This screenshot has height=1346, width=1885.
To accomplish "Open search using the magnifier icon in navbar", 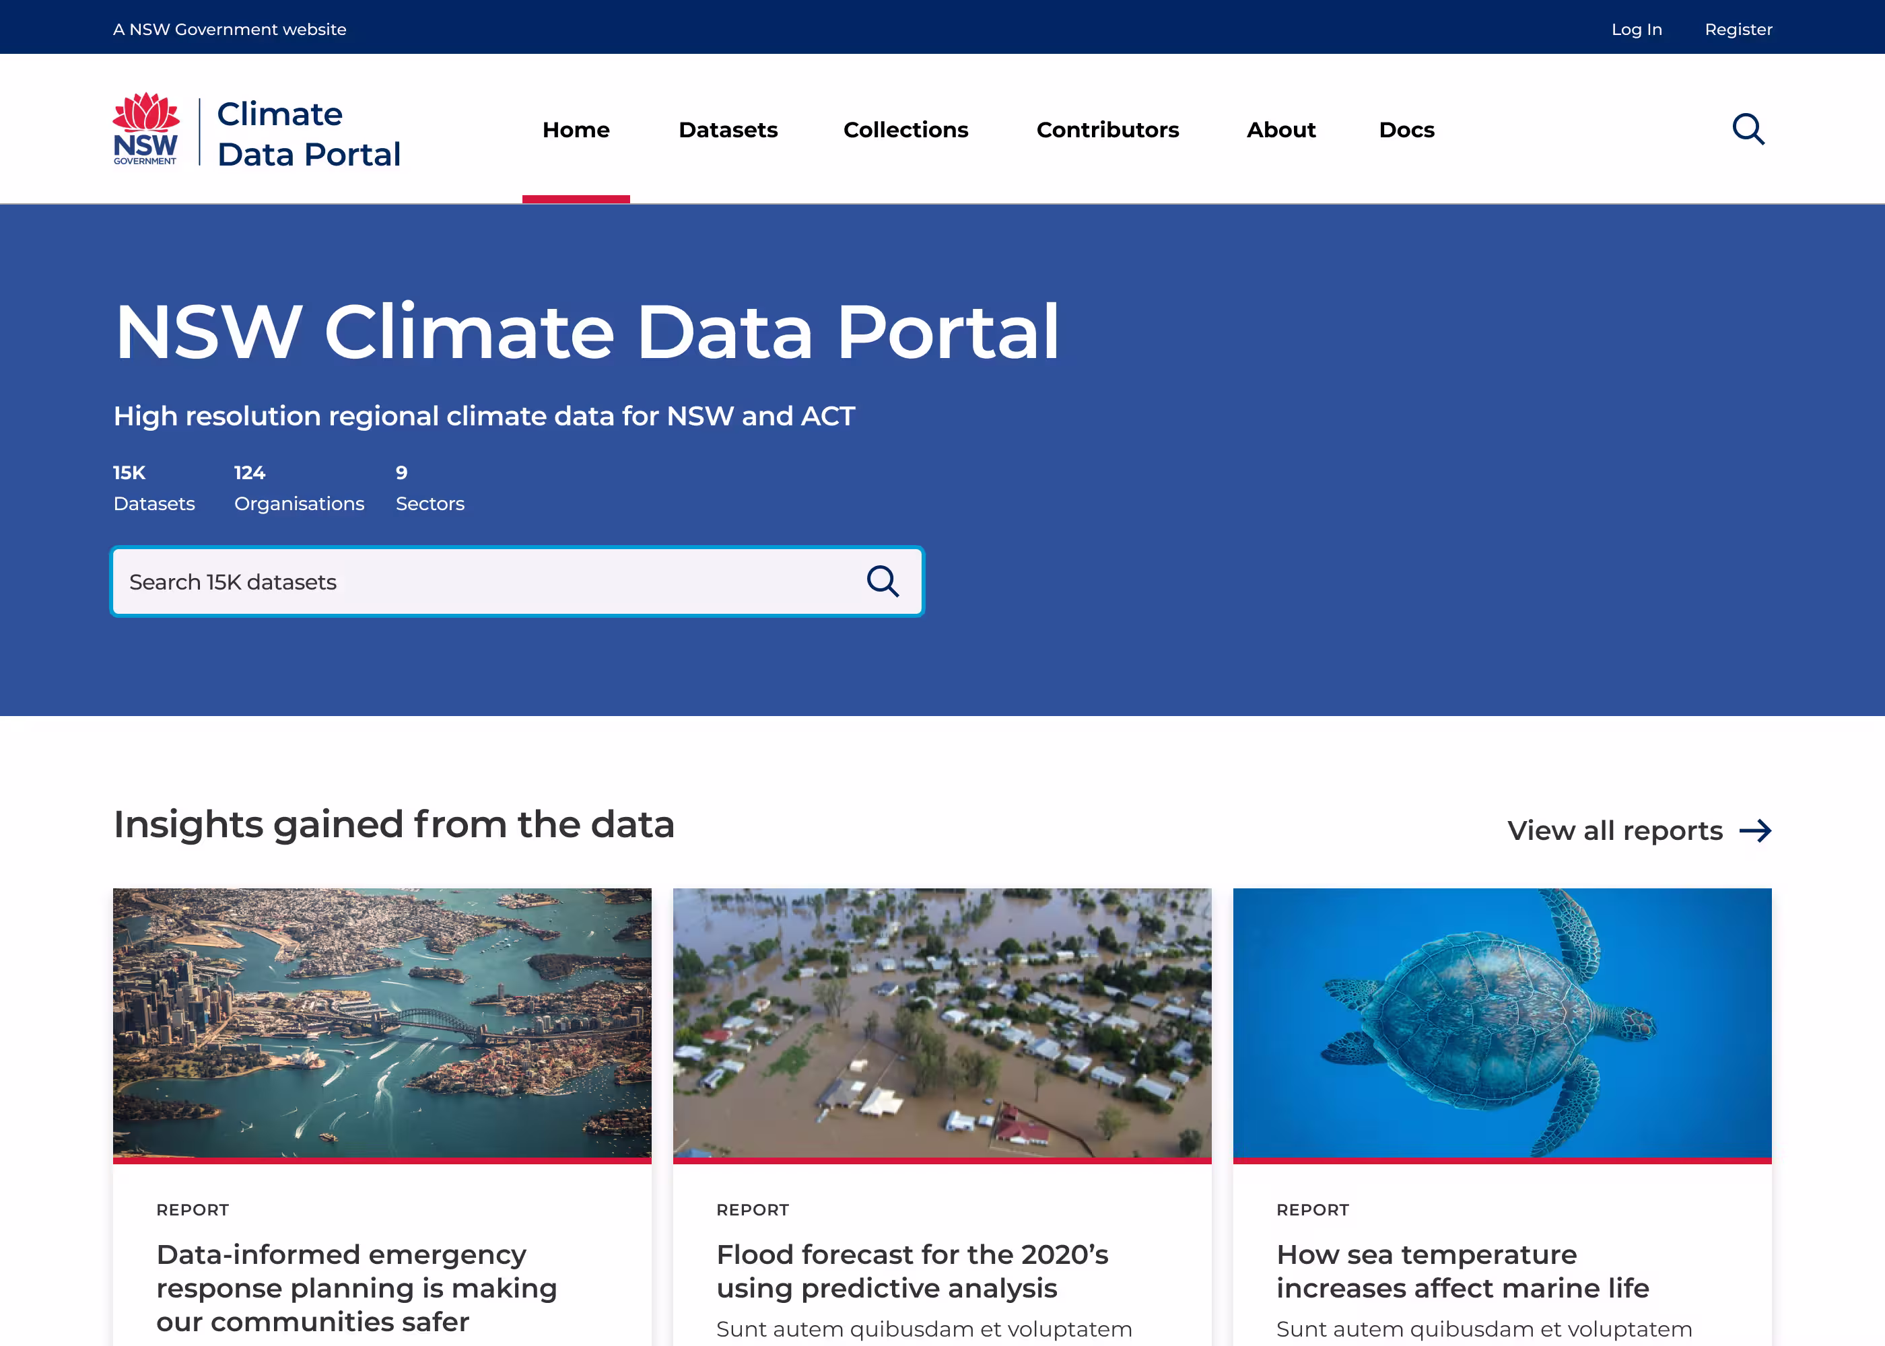I will 1748,129.
